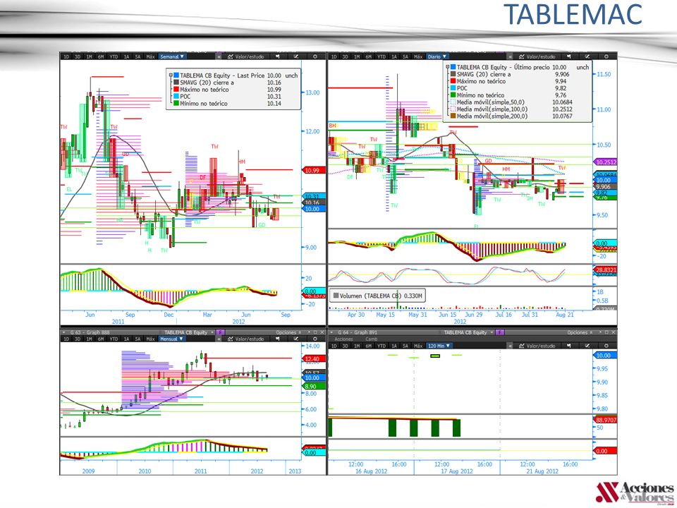Open Camb menu in Graph 891
The width and height of the screenshot is (677, 508).
coord(372,339)
